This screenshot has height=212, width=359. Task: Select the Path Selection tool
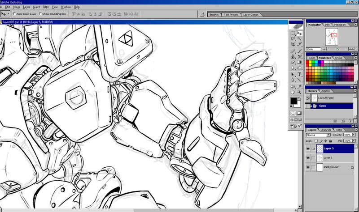tap(293, 74)
